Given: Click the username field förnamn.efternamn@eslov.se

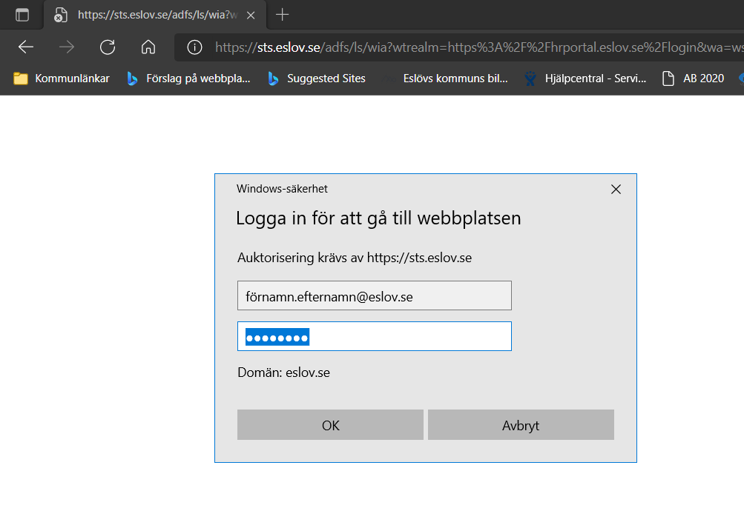Looking at the screenshot, I should [x=375, y=296].
